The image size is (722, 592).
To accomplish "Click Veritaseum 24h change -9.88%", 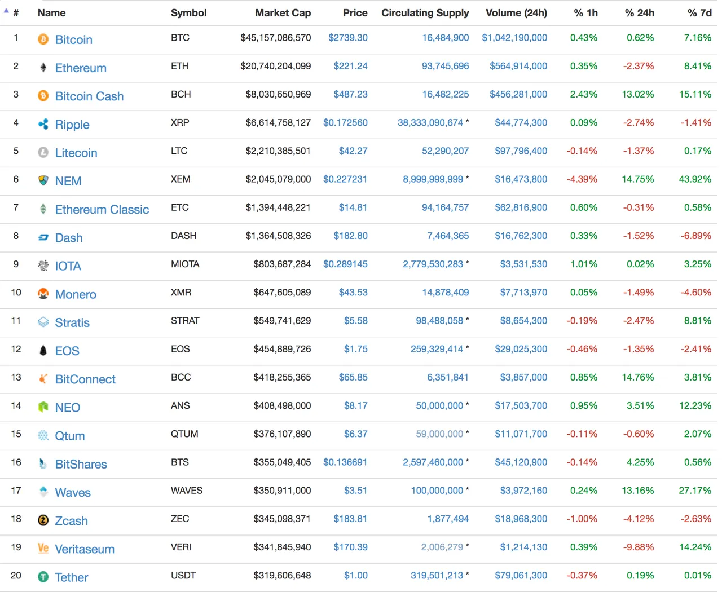I will [x=639, y=547].
